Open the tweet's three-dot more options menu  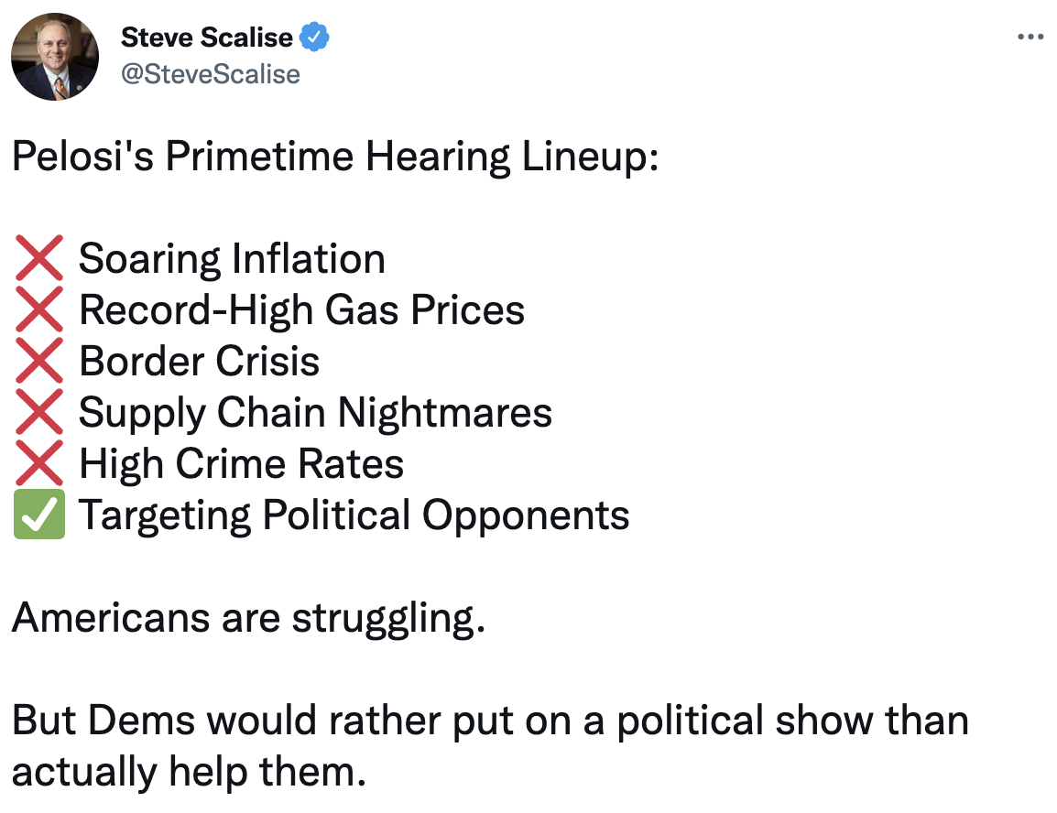click(x=1030, y=38)
